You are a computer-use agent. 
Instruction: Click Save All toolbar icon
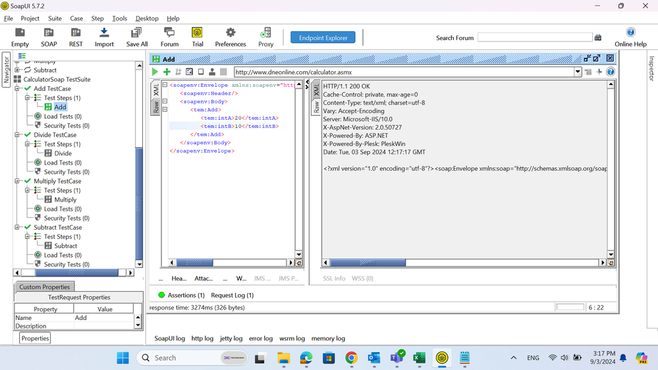(x=136, y=37)
